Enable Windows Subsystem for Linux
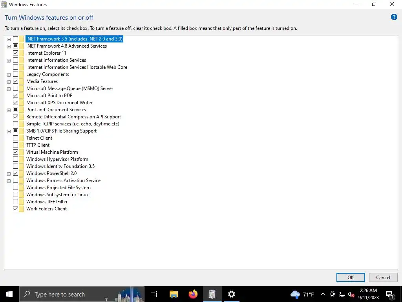The image size is (402, 302). click(x=15, y=194)
